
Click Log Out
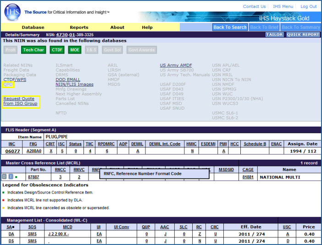(308, 6)
